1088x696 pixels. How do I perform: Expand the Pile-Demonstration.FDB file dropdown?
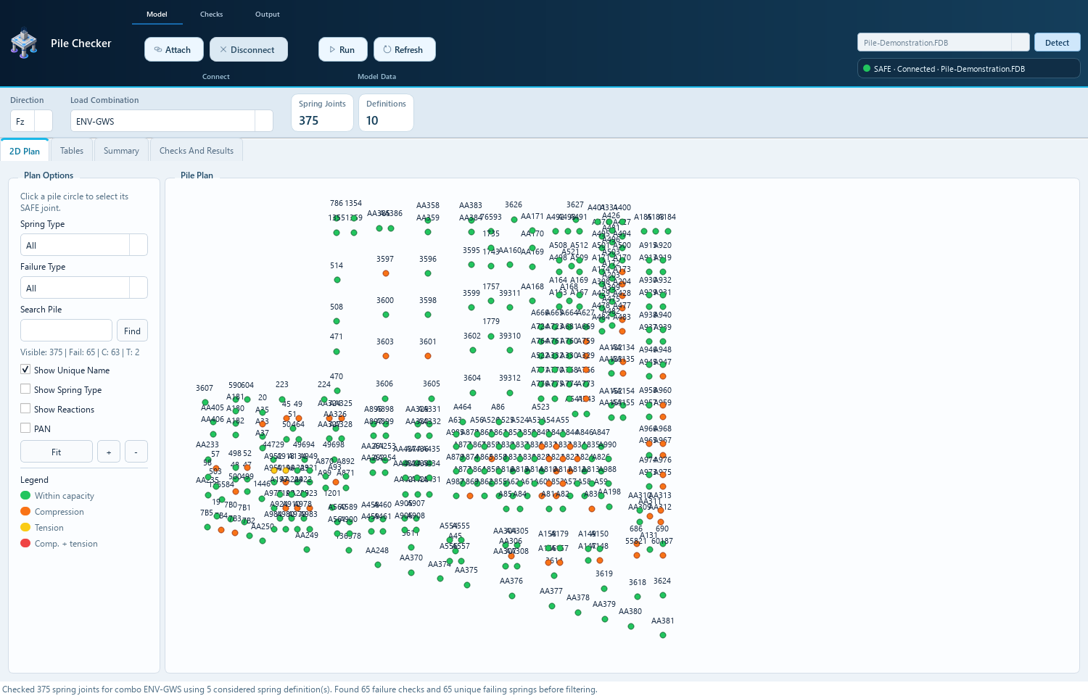(1021, 42)
